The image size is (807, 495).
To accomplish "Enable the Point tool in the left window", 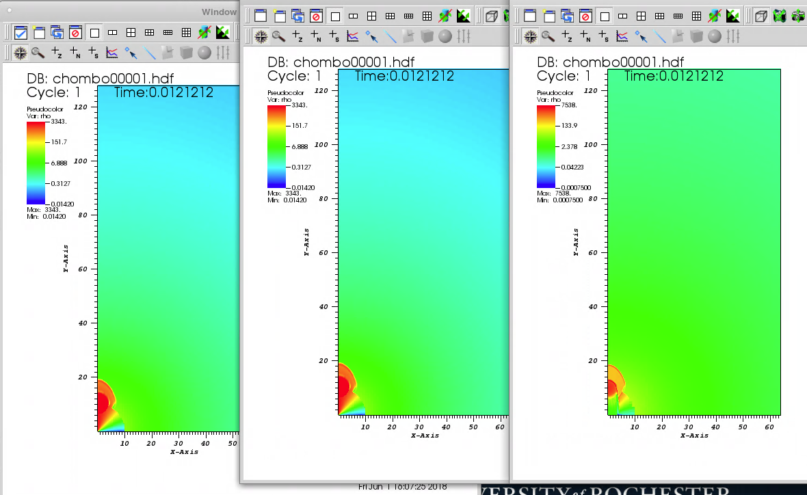I will [131, 53].
